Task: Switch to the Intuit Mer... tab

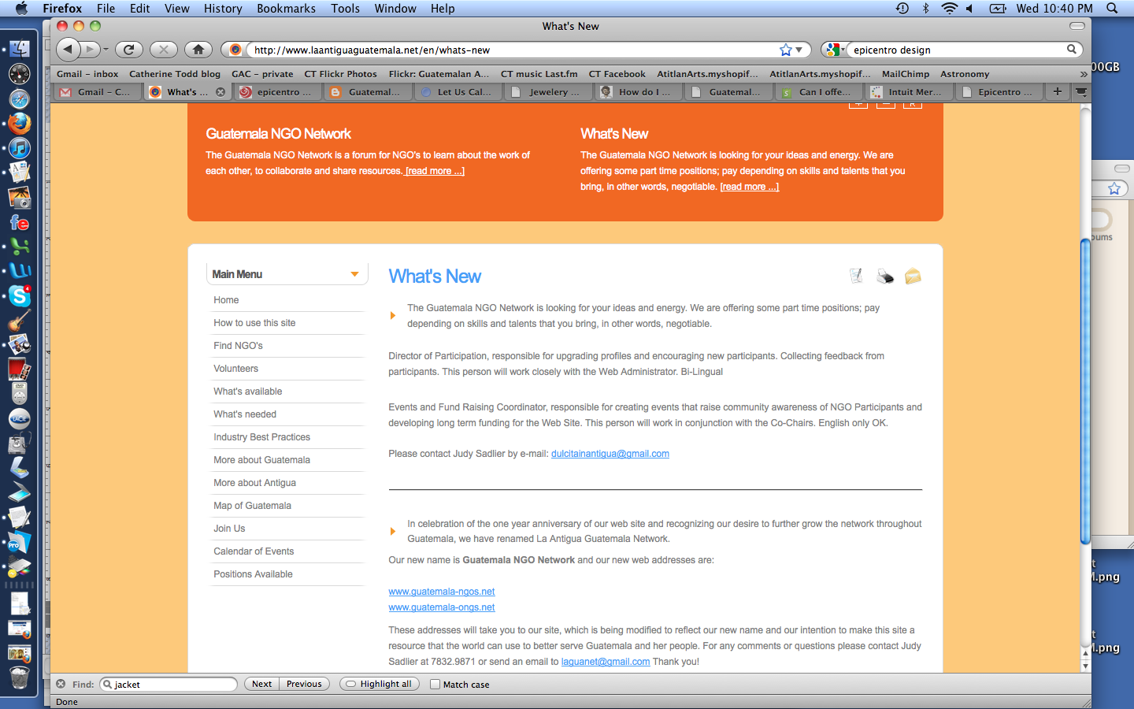Action: (908, 92)
